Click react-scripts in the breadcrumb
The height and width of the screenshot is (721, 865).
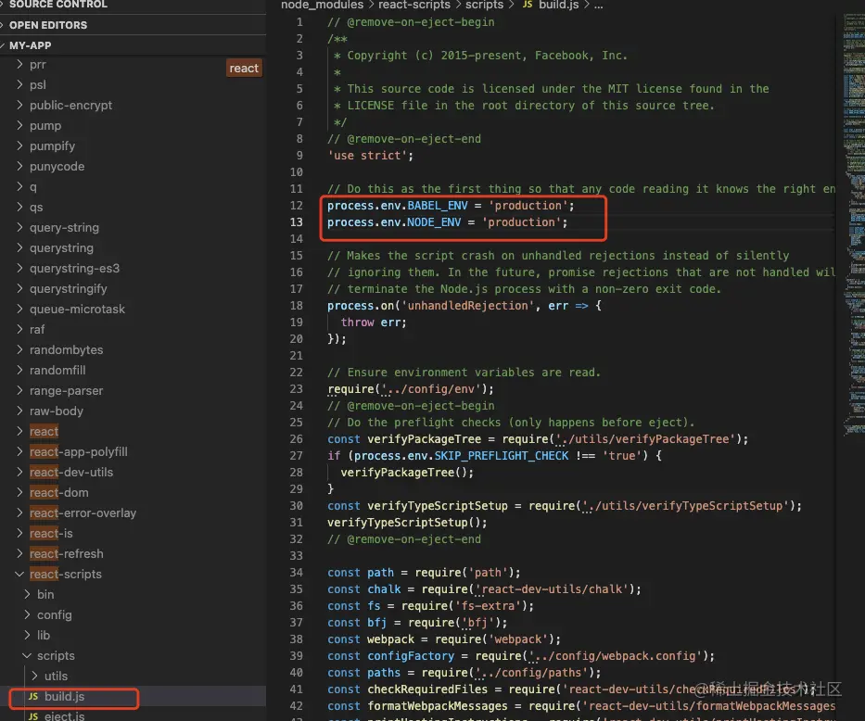click(x=414, y=5)
